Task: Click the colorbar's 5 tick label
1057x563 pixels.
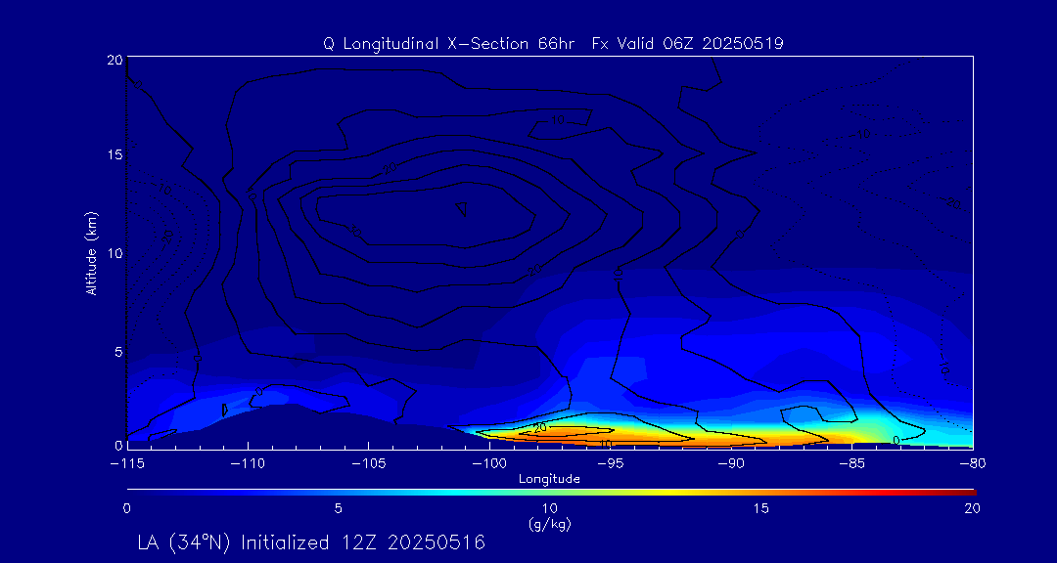Action: [x=338, y=508]
